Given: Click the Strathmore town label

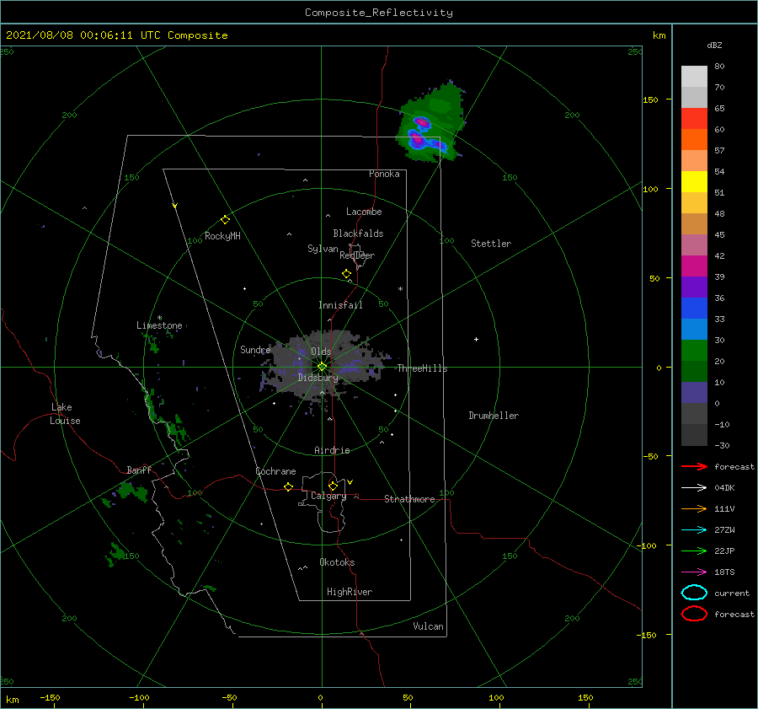Looking at the screenshot, I should coord(409,499).
